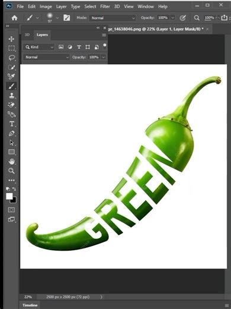Select the Eraser tool

point(11,105)
